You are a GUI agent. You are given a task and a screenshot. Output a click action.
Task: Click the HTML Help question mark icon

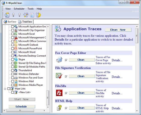click(x=59, y=108)
